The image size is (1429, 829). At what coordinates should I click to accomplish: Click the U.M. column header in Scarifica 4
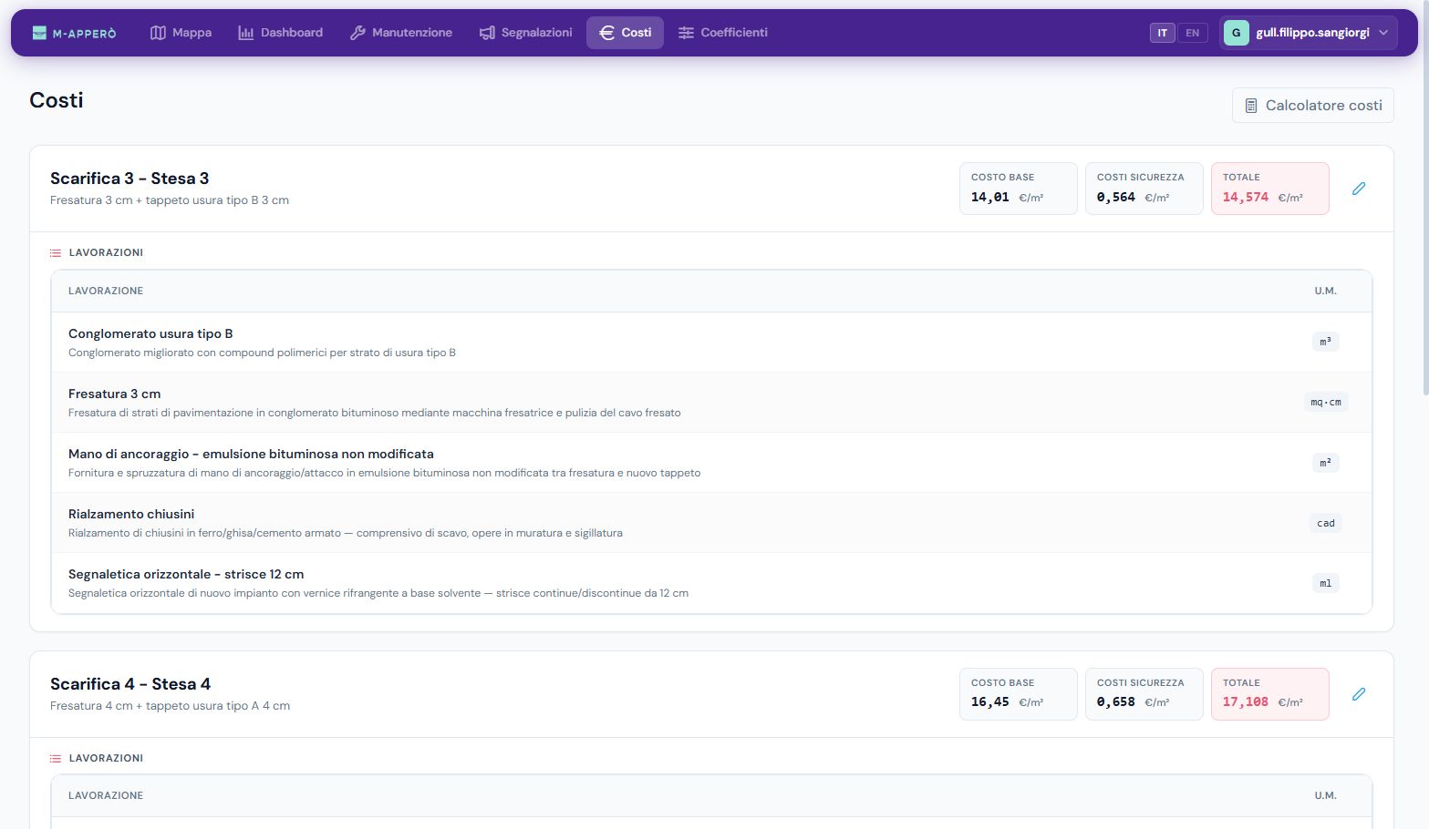1326,796
